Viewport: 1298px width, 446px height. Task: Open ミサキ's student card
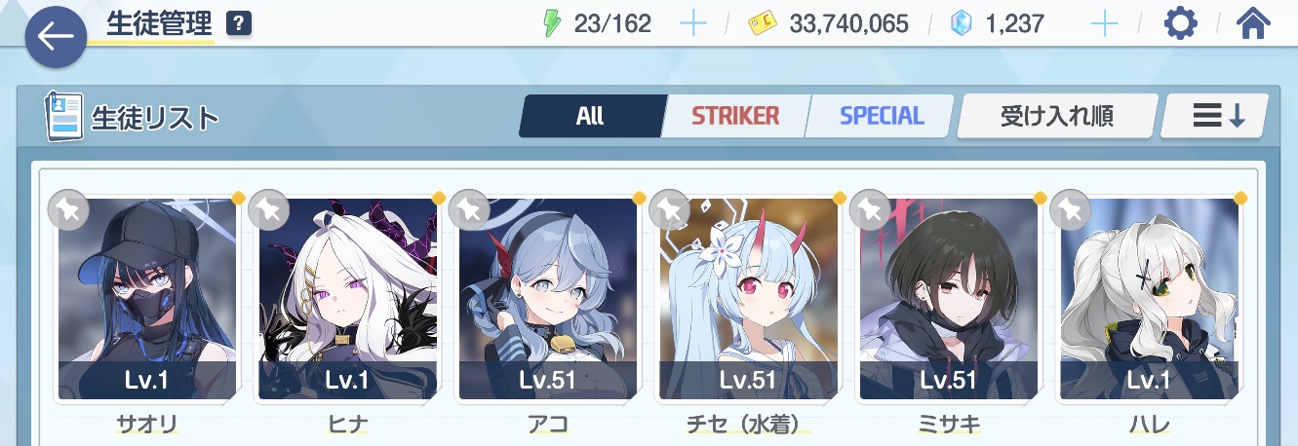click(x=949, y=300)
